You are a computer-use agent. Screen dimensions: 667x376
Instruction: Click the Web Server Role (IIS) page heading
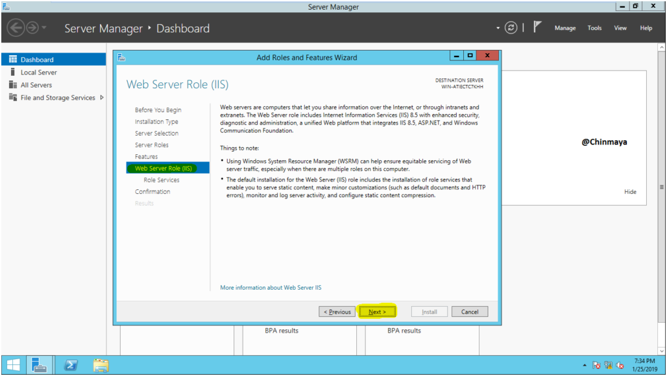177,84
